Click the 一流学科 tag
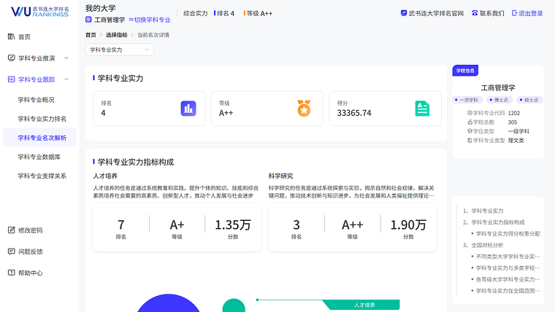Viewport: 555px width, 312px height. point(467,100)
